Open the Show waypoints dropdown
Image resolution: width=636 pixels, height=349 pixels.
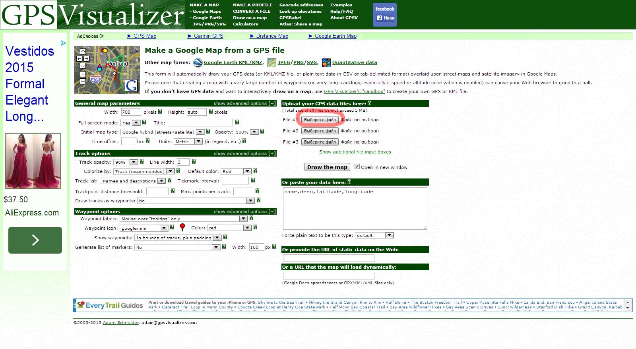(x=178, y=238)
